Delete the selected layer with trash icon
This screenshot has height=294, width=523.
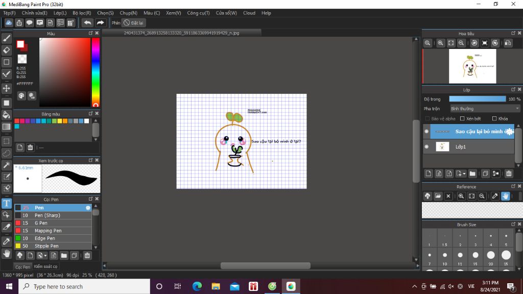(509, 174)
